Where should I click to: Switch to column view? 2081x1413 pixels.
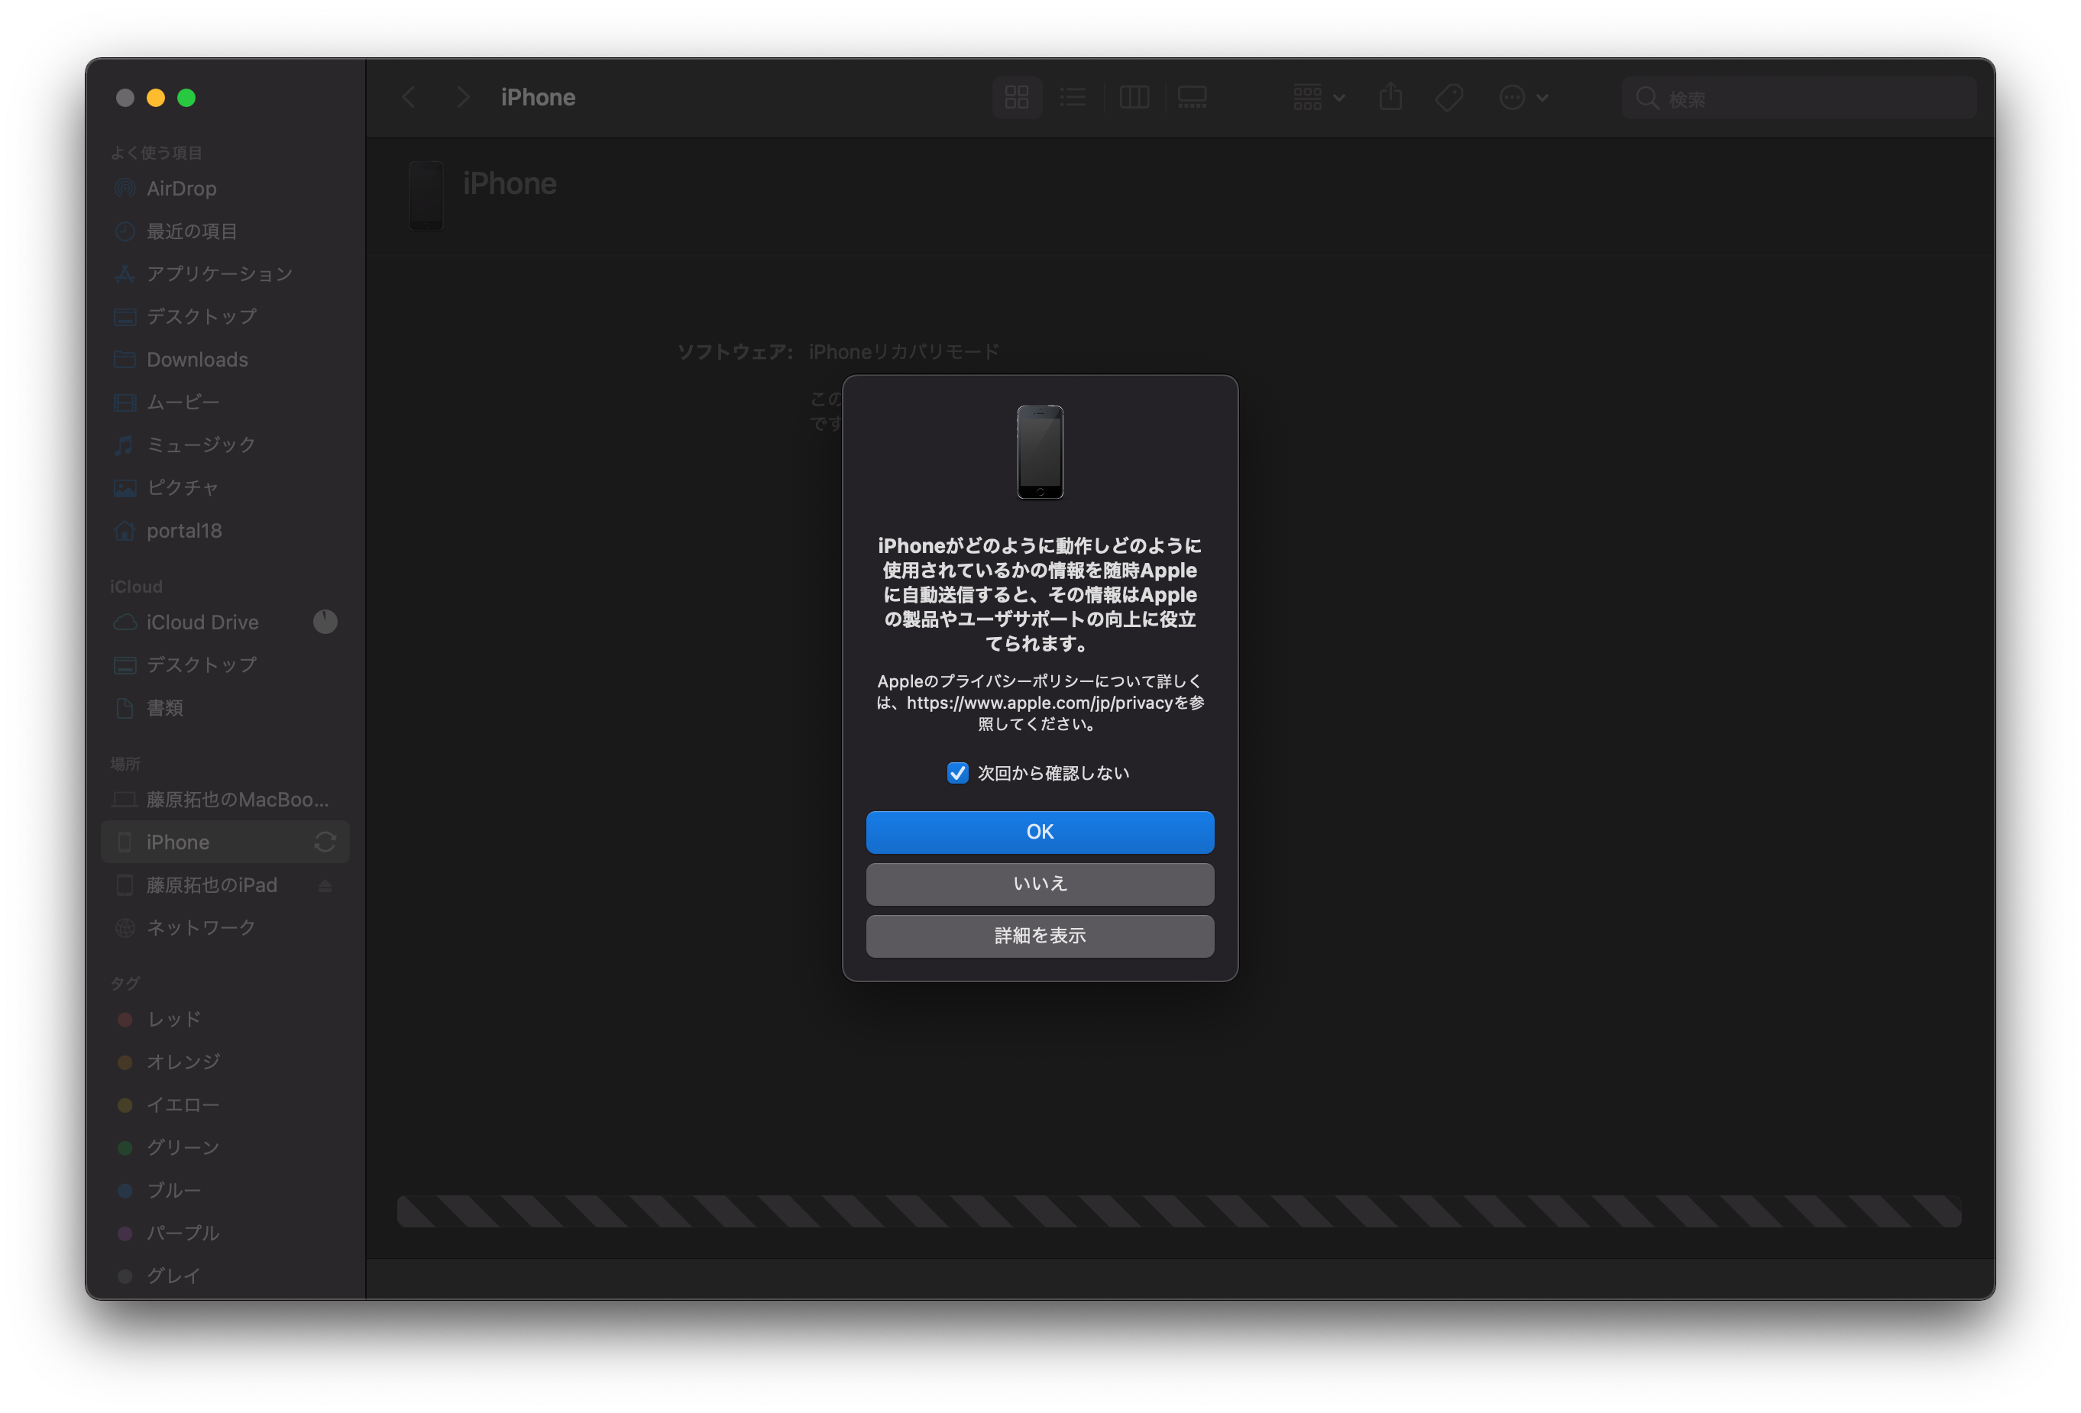click(x=1134, y=98)
